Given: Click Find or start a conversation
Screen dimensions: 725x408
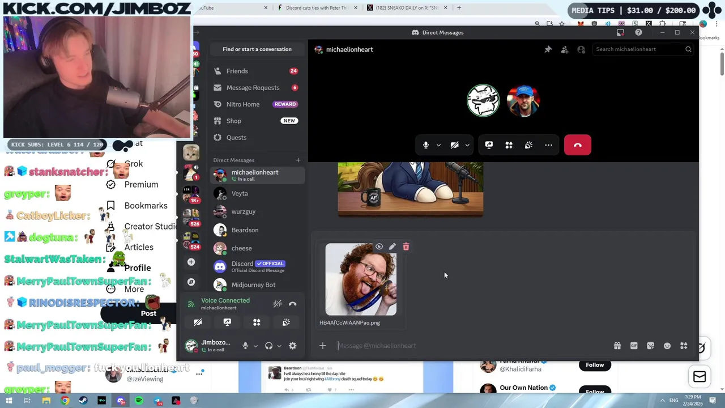Looking at the screenshot, I should click(257, 49).
